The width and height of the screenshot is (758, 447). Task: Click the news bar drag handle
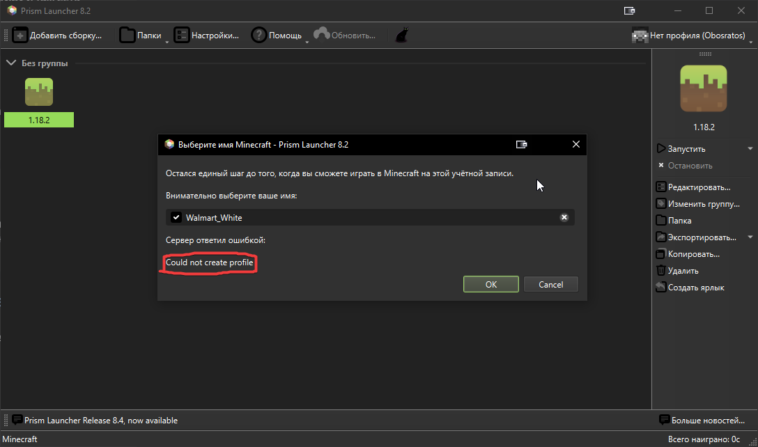6,420
